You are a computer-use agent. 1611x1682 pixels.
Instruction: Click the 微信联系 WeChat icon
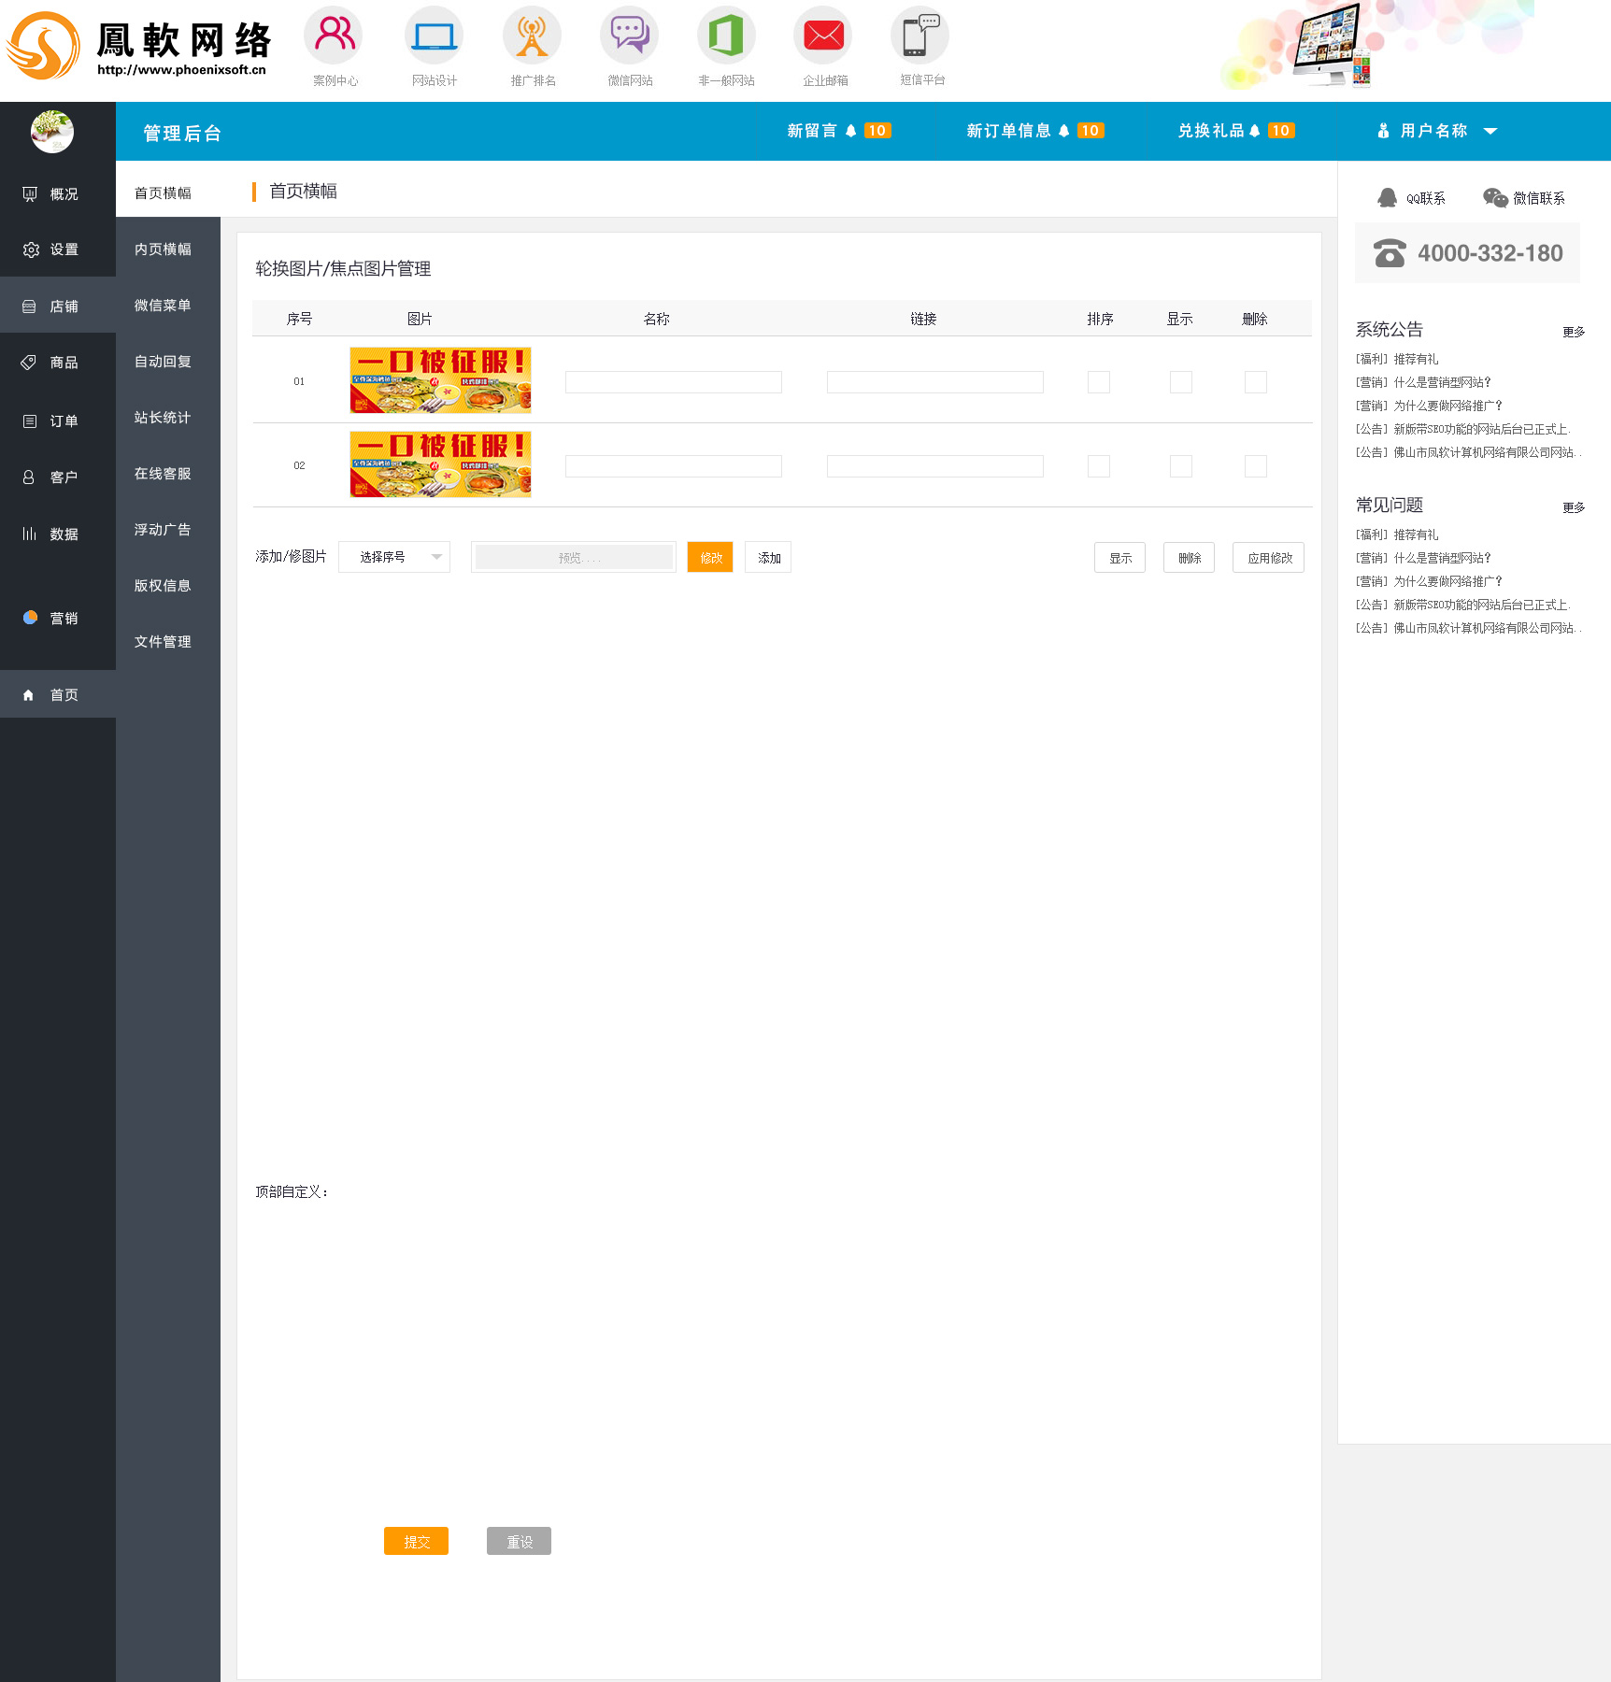click(x=1495, y=198)
